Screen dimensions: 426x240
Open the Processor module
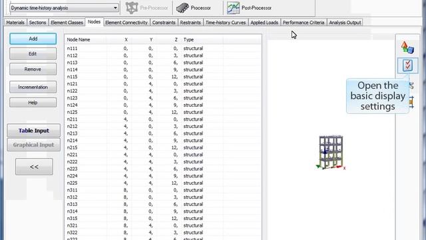(x=194, y=8)
